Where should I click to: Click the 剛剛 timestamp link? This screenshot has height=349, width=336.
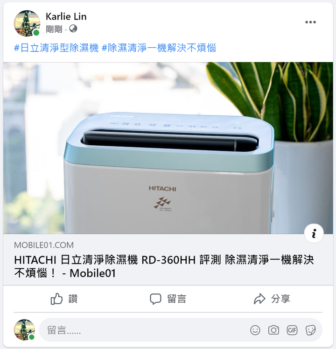coord(54,29)
